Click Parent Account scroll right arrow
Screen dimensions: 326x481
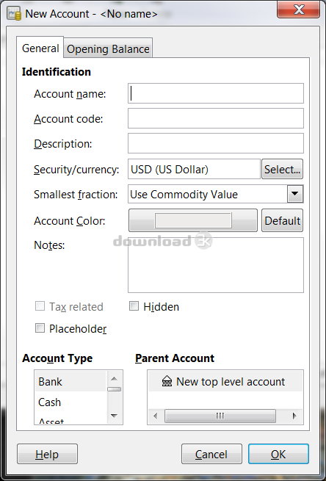(x=294, y=416)
